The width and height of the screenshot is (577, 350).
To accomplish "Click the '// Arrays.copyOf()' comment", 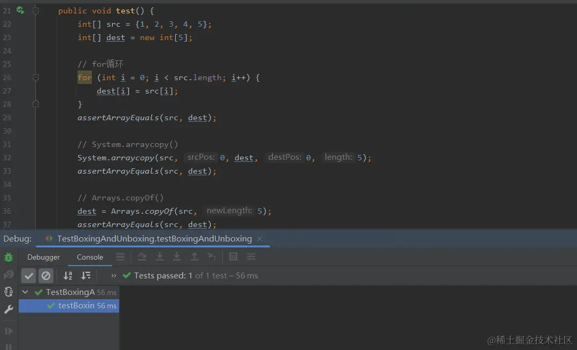I will (120, 198).
